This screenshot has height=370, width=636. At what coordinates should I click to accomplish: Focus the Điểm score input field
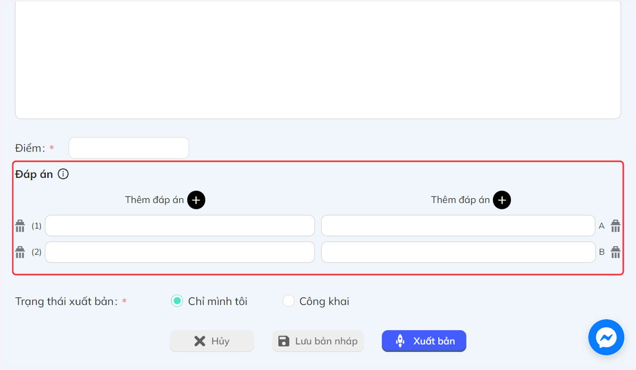[x=129, y=148]
